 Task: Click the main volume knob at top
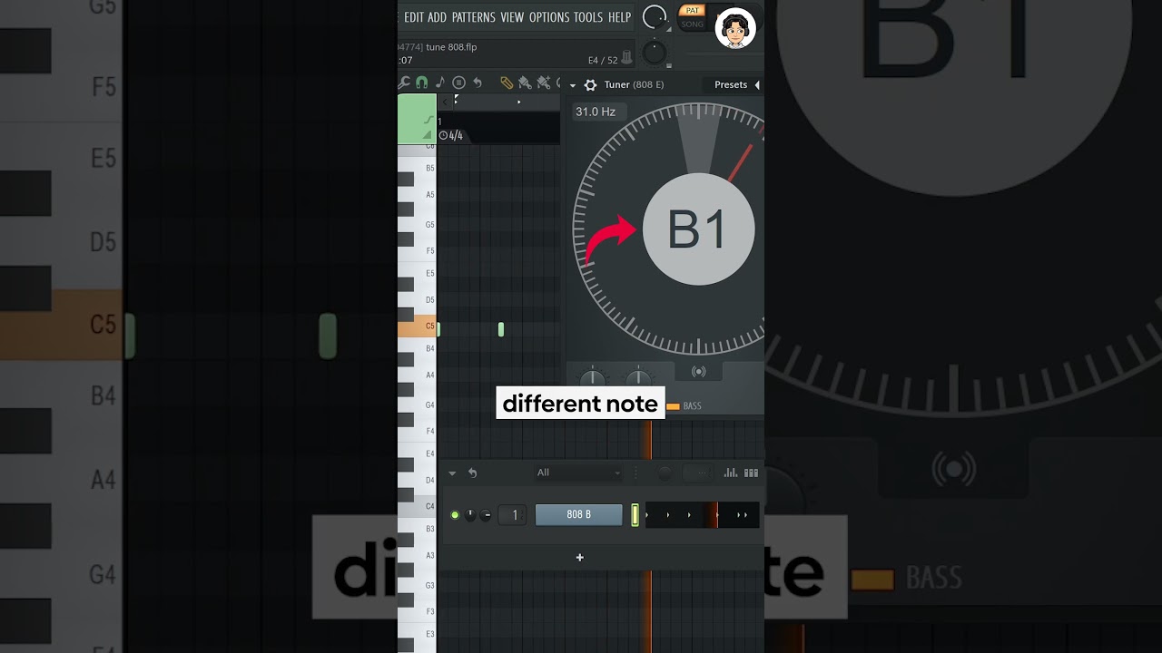tap(654, 17)
